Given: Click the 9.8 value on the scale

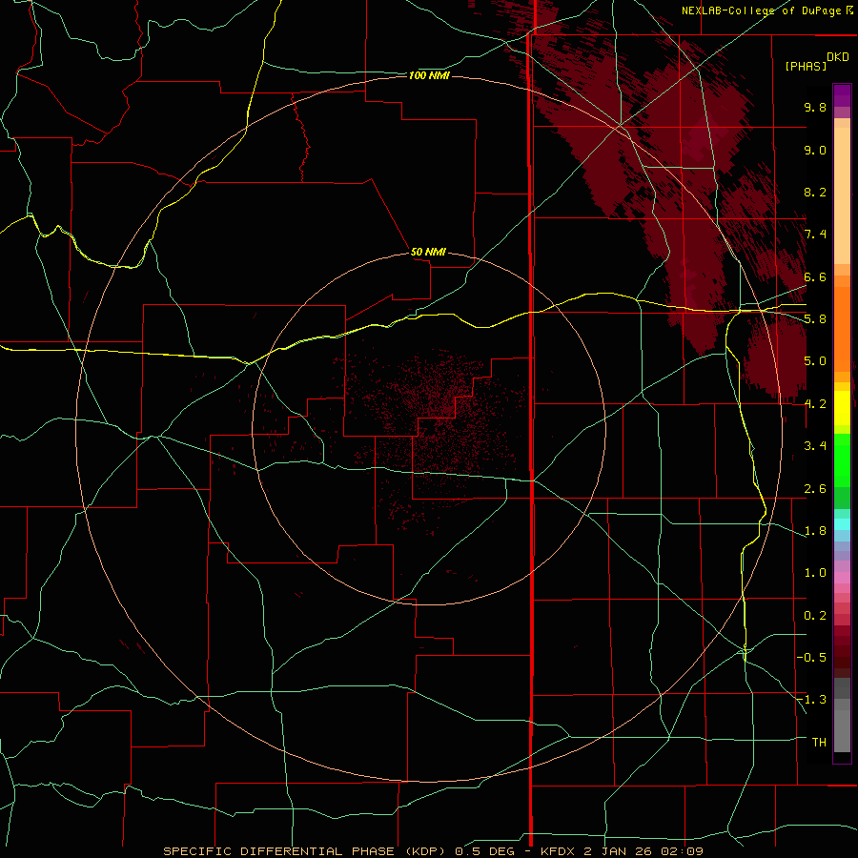Looking at the screenshot, I should pos(815,107).
